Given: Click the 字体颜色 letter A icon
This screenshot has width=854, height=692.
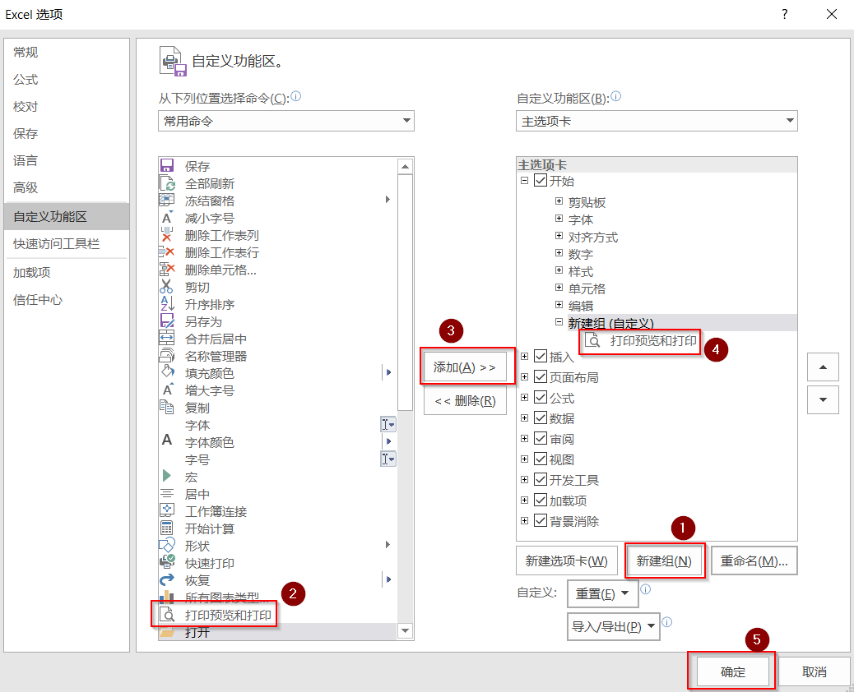Looking at the screenshot, I should click(167, 441).
